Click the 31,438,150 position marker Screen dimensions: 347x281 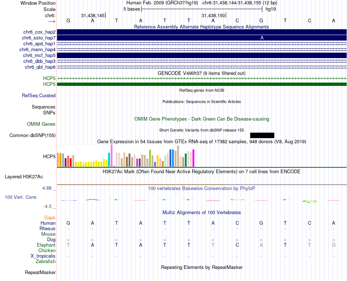click(x=214, y=15)
